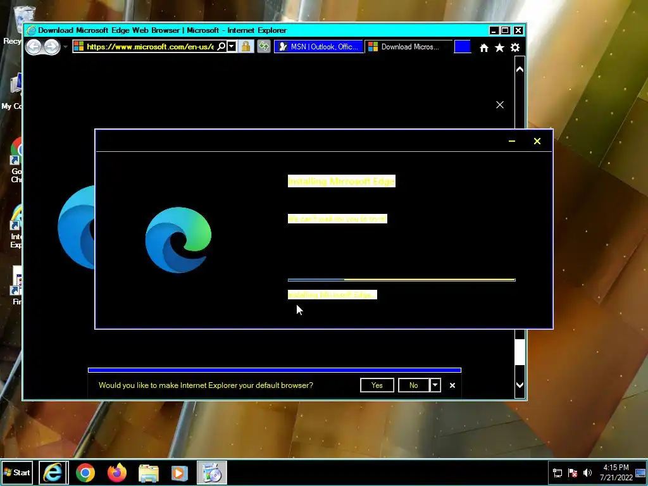Click the blue download progress bar above prompt
The width and height of the screenshot is (648, 486).
click(x=275, y=370)
